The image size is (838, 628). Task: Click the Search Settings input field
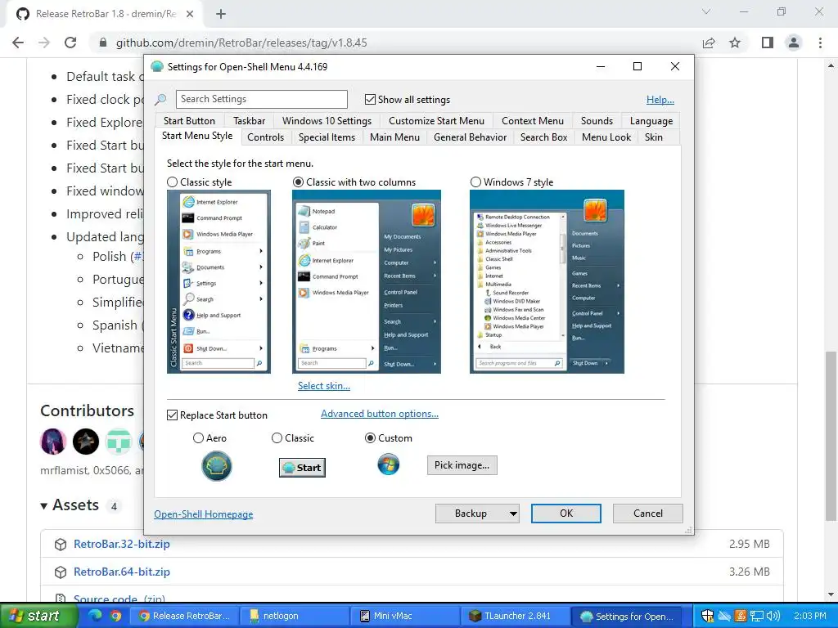coord(261,99)
